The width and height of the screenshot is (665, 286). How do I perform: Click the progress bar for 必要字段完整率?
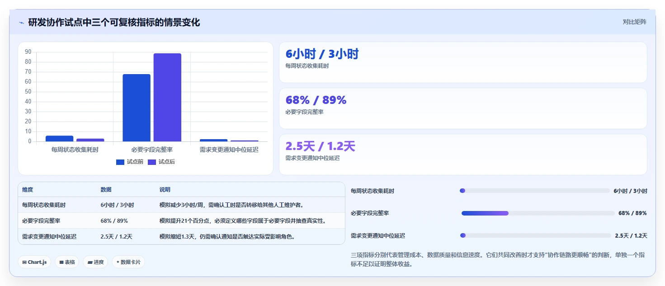pyautogui.click(x=538, y=213)
